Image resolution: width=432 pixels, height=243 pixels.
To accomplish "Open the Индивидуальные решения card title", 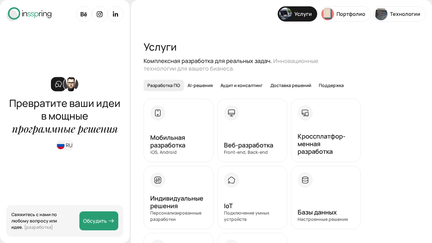I will point(177,202).
